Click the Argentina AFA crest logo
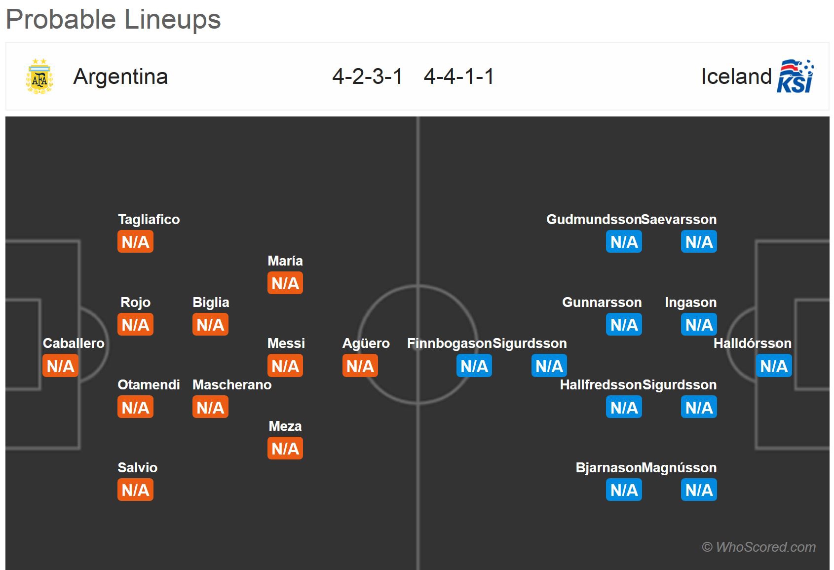 39,76
